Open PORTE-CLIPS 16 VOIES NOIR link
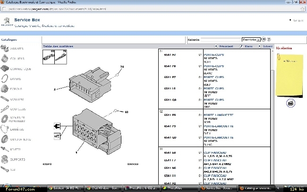Viewport: 307px width, 192px height. pyautogui.click(x=214, y=55)
